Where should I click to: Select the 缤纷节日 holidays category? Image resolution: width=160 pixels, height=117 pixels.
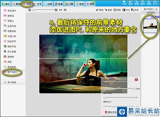[x=10, y=46]
